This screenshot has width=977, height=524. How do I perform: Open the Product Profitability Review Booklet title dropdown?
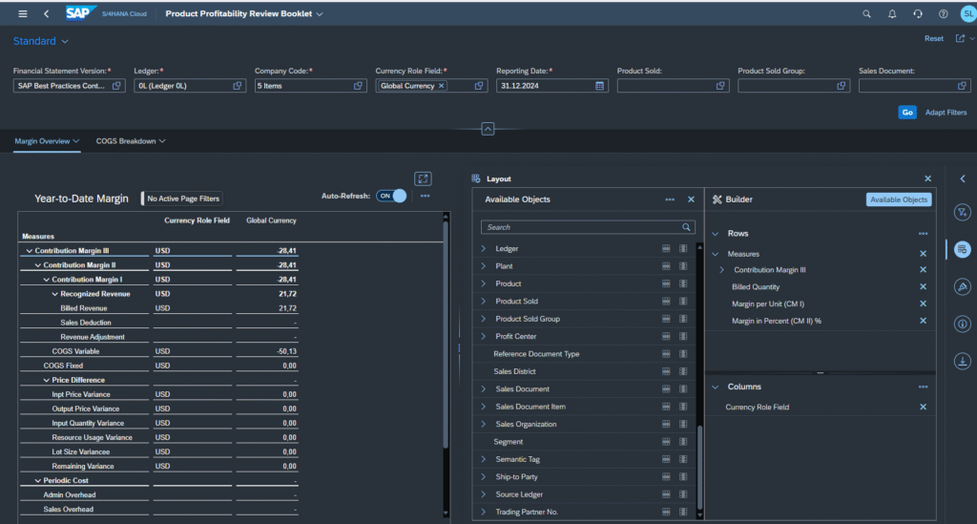244,13
